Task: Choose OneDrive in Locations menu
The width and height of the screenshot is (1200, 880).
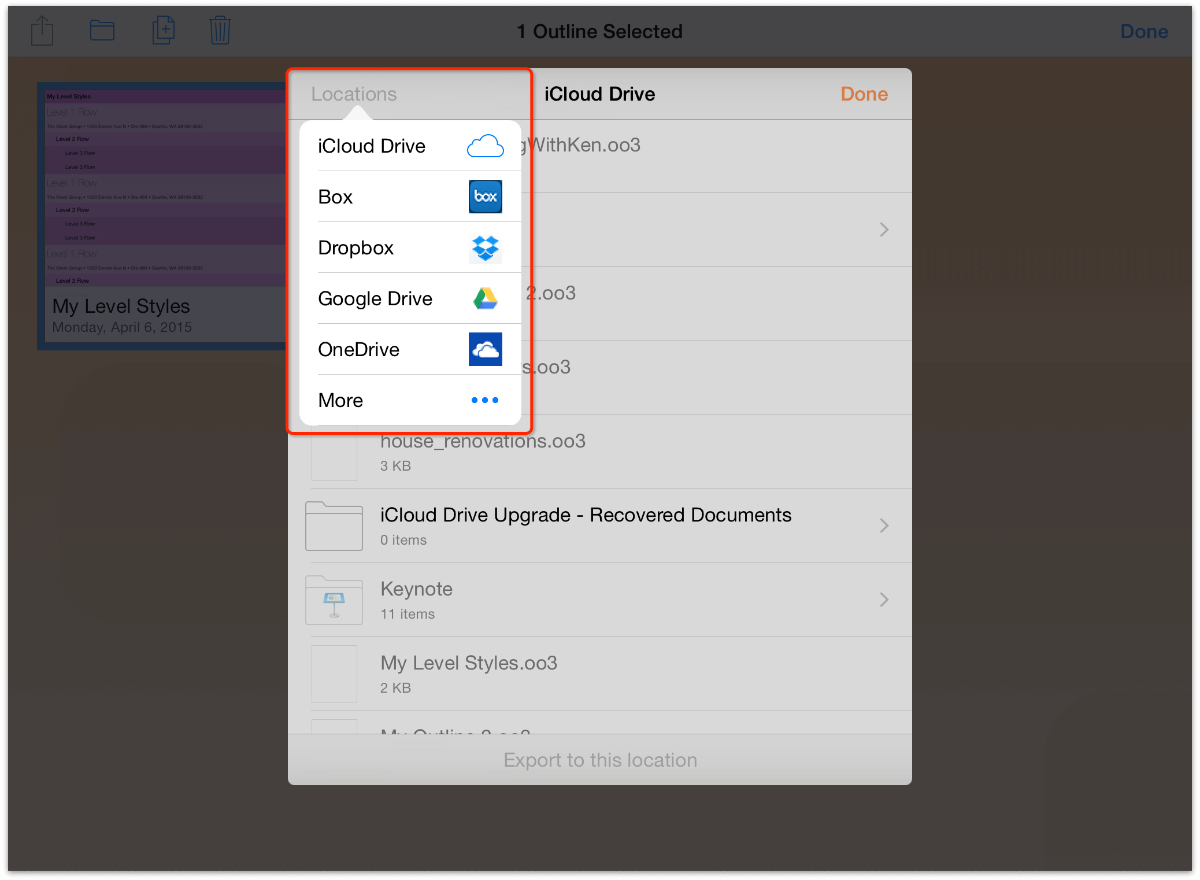Action: point(410,349)
